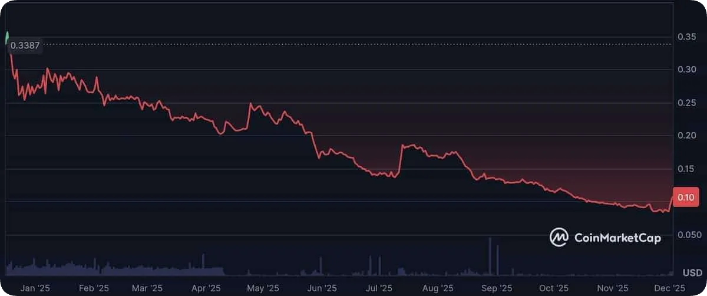Click the USD currency label
This screenshot has height=296, width=707.
[692, 273]
